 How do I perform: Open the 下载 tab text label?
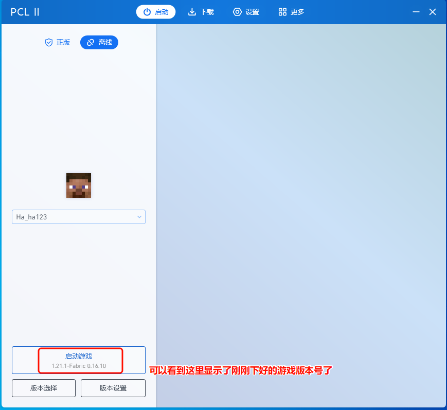(x=207, y=12)
